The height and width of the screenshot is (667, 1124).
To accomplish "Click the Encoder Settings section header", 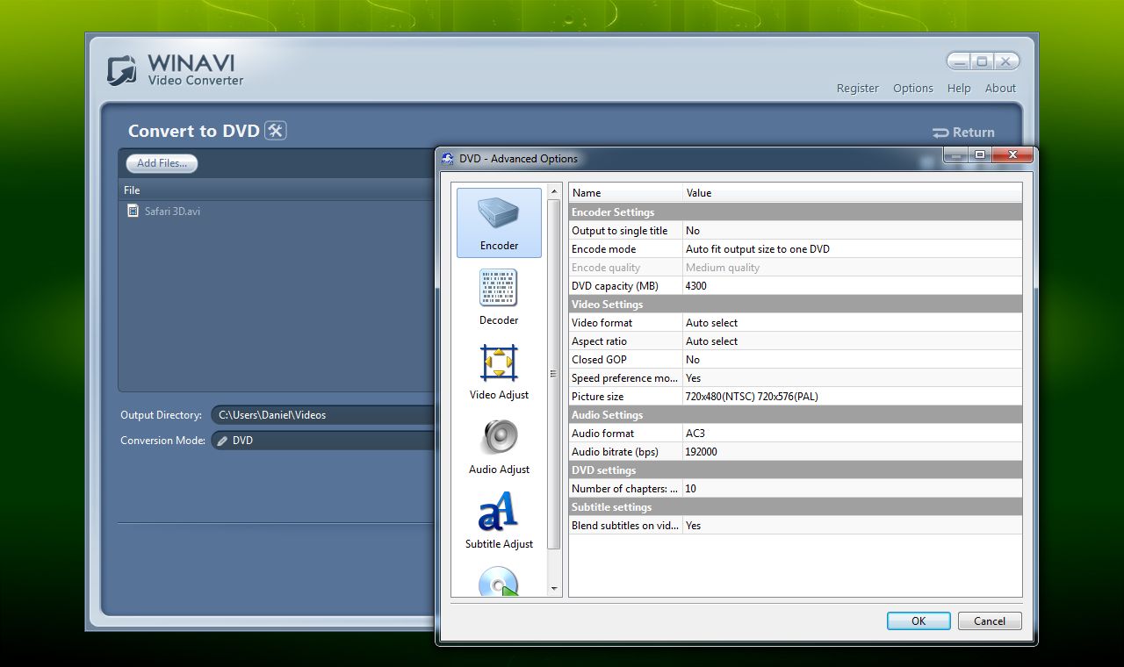I will click(x=796, y=212).
